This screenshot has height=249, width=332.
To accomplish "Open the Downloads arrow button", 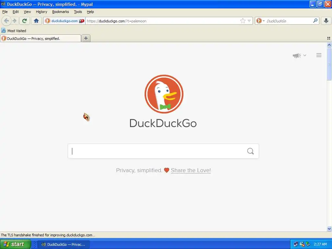I will pyautogui.click(x=326, y=21).
